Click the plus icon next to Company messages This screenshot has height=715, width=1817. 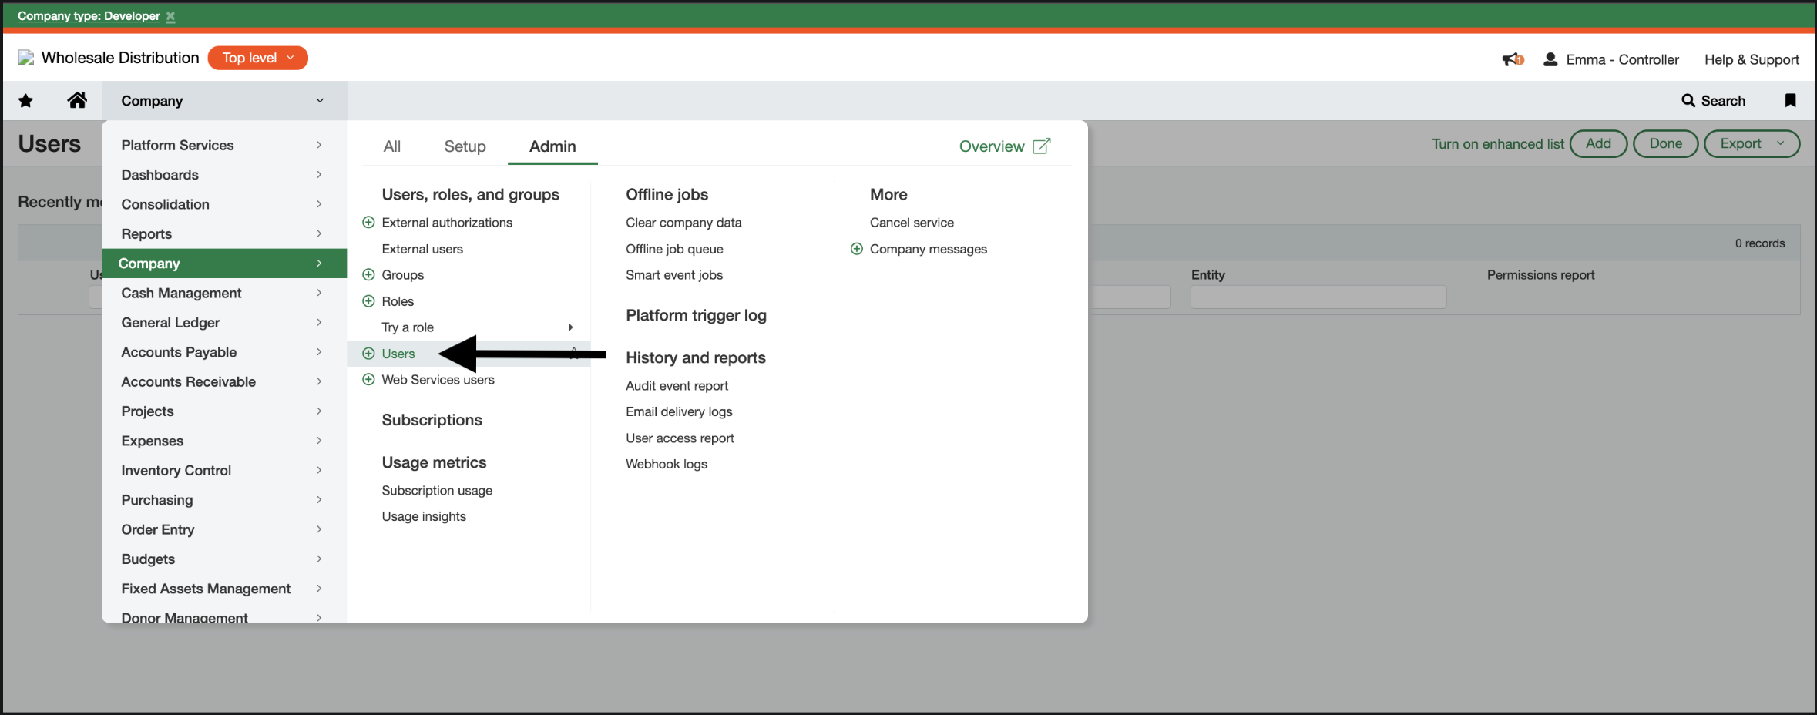pos(856,248)
